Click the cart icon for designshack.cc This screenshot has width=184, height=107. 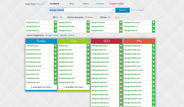click(x=121, y=26)
